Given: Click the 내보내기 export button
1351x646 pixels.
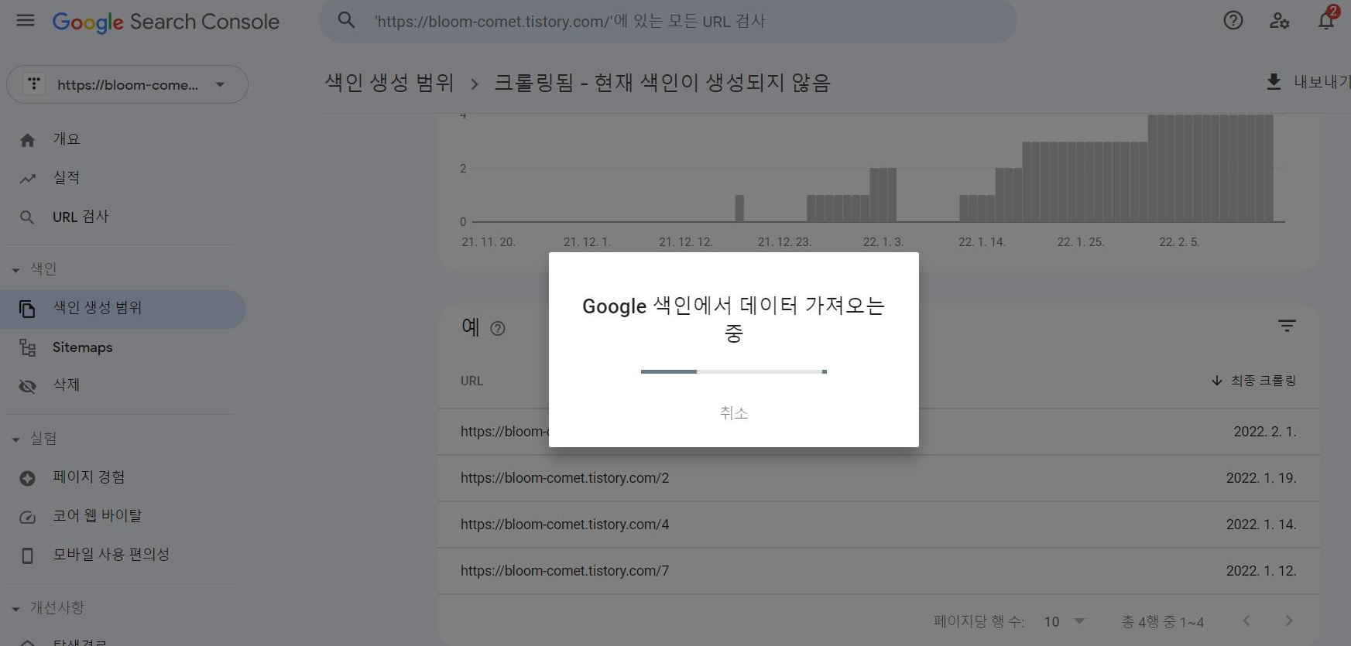Looking at the screenshot, I should (x=1308, y=81).
